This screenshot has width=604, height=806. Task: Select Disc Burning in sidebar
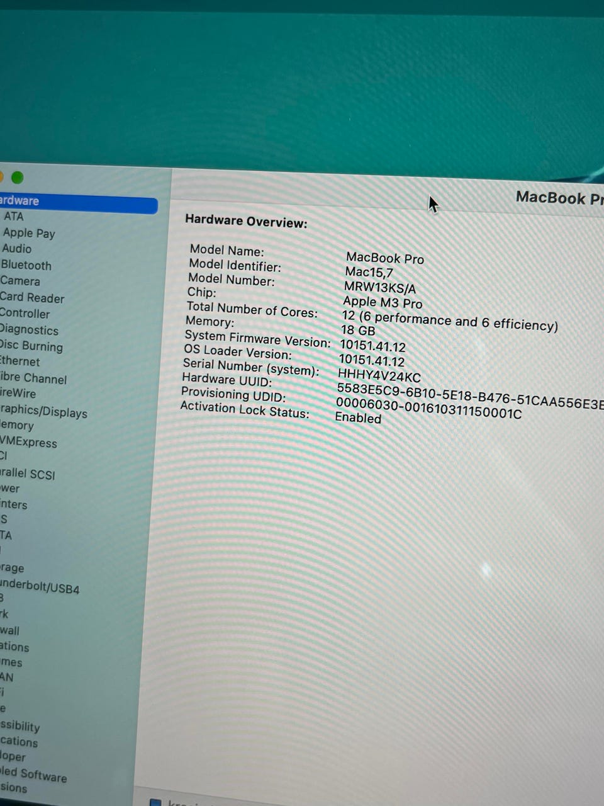coord(31,346)
